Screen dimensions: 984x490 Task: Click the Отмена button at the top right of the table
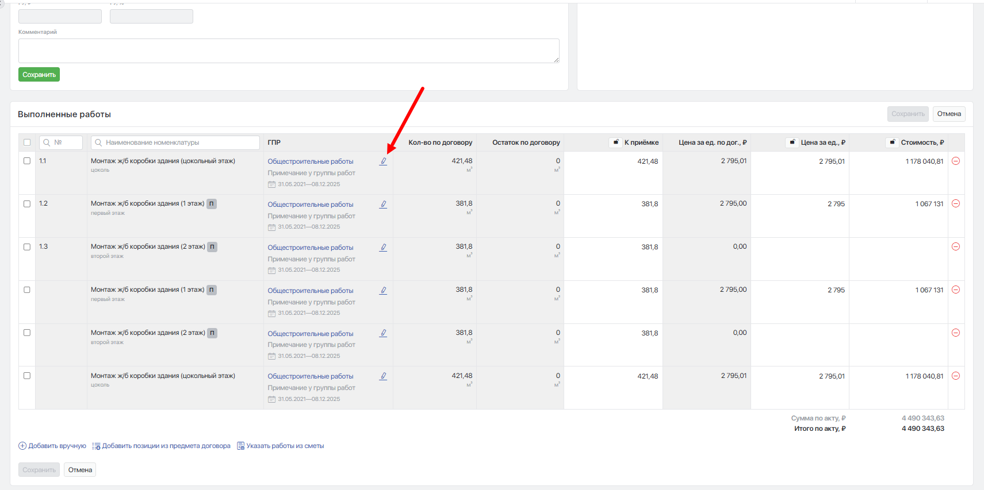click(949, 114)
